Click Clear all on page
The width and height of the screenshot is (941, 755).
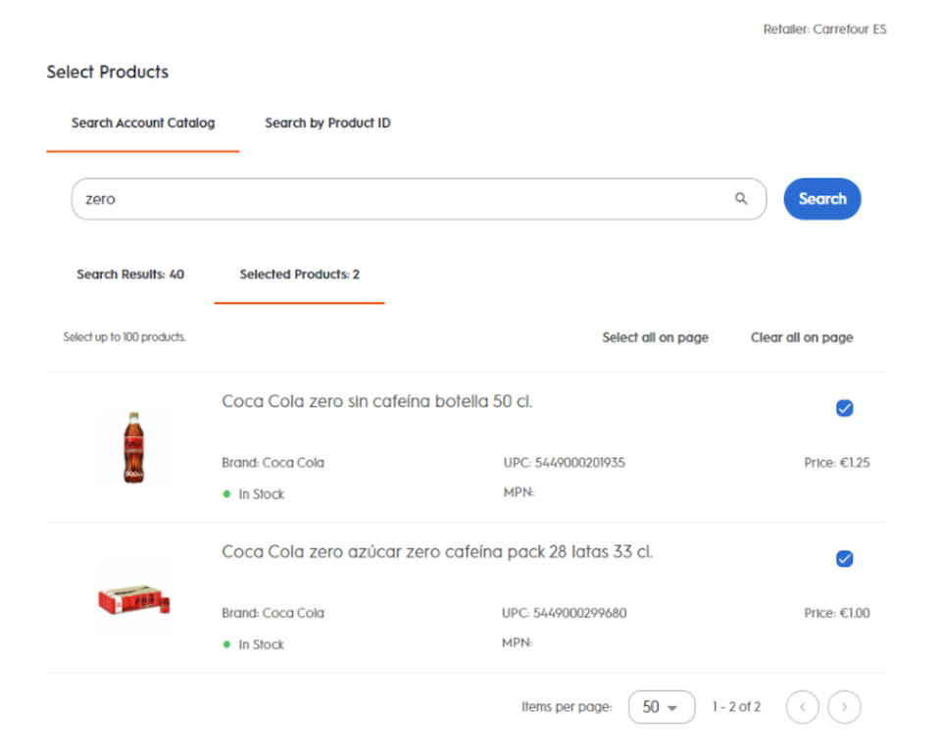pos(802,337)
